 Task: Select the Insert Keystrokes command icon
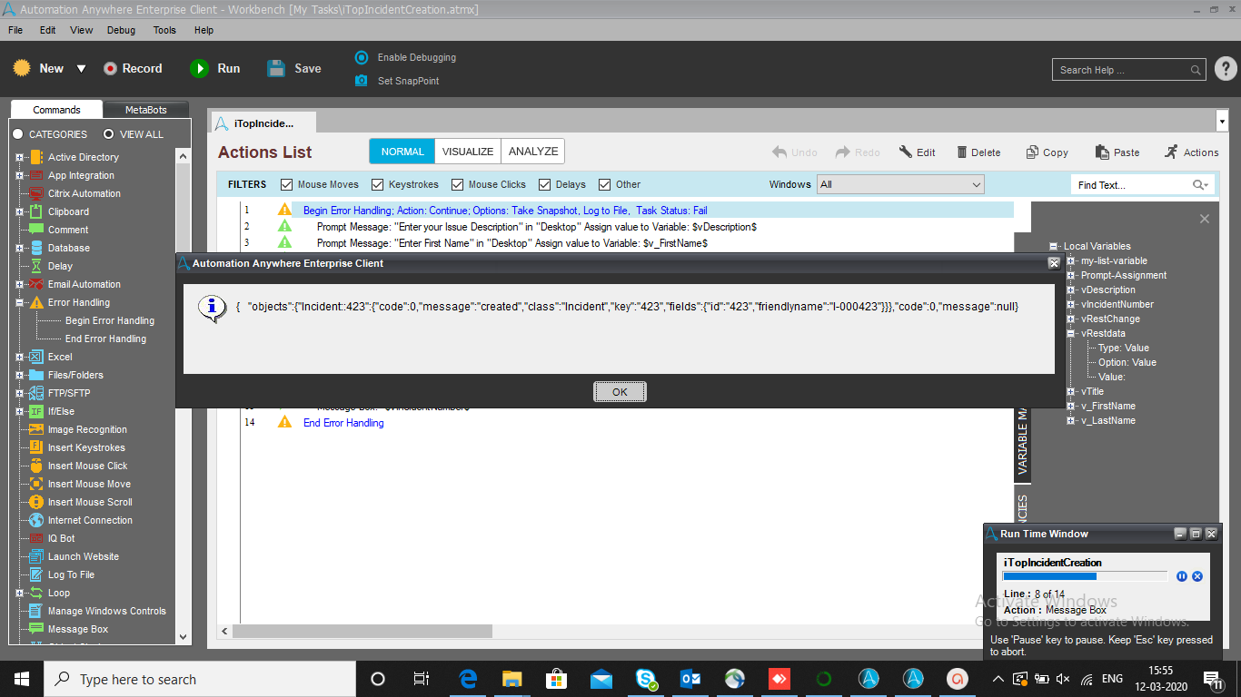36,447
